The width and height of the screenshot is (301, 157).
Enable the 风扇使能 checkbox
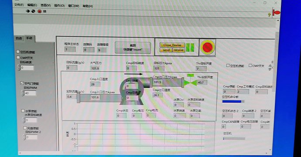[25, 128]
